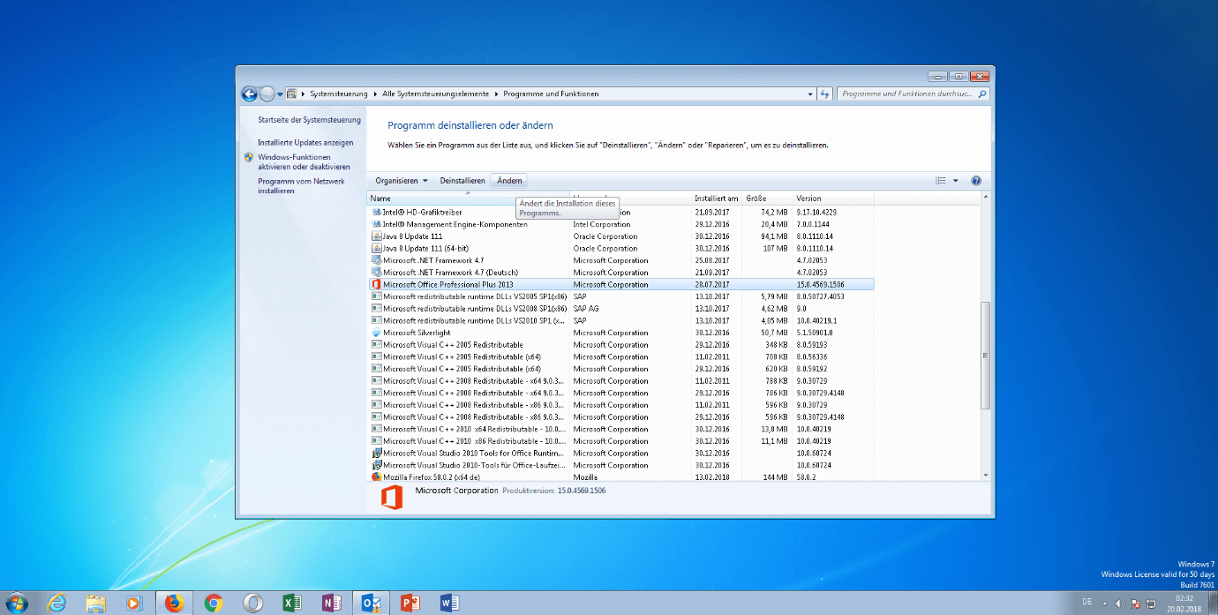Select the Mozilla Firefox 58.0.2 entry
Viewport: 1218px width, 615px height.
click(x=620, y=477)
